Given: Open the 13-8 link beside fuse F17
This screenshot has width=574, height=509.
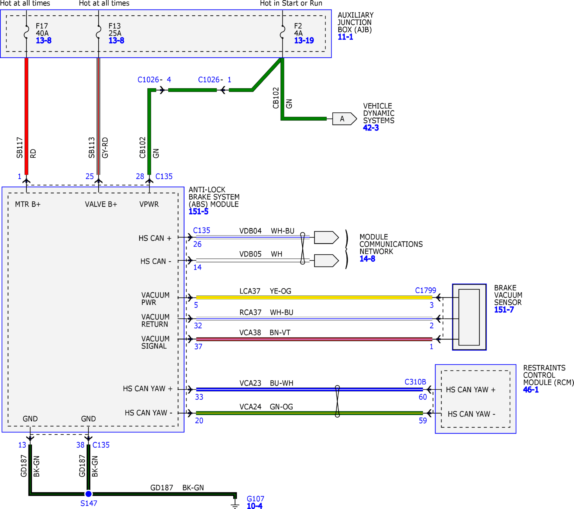Looking at the screenshot, I should coord(44,40).
